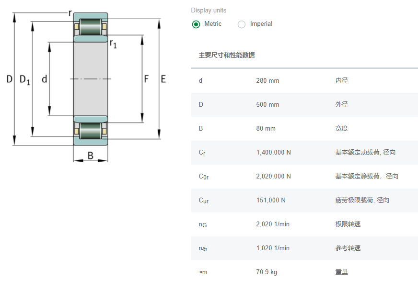Click the E dimension label in drawing
Image resolution: width=418 pixels, height=289 pixels.
[x=163, y=79]
